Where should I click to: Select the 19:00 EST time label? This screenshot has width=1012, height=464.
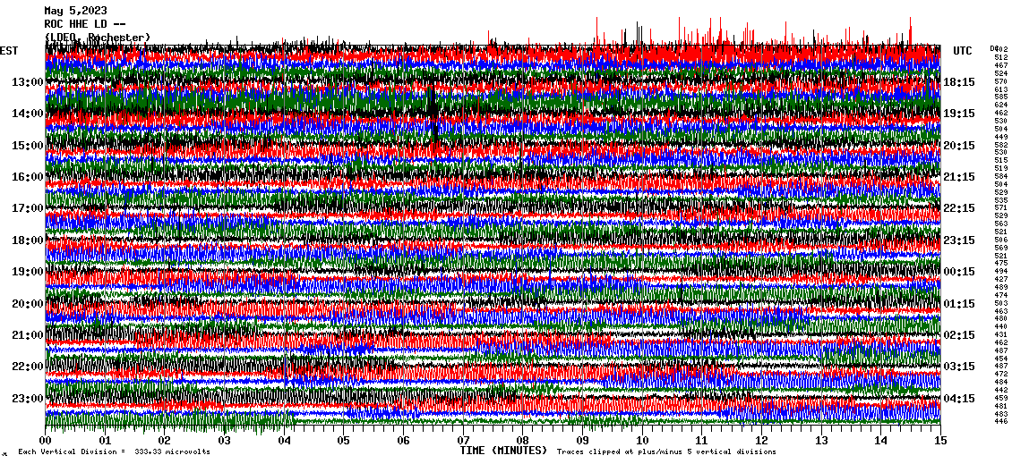coord(28,272)
